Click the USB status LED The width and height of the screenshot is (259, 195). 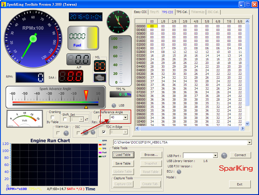pyautogui.click(x=114, y=105)
